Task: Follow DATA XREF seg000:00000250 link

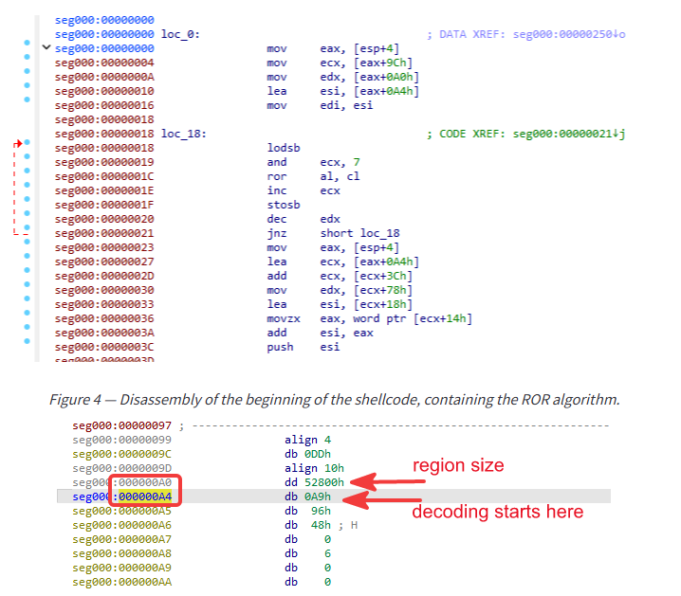Action: click(569, 34)
